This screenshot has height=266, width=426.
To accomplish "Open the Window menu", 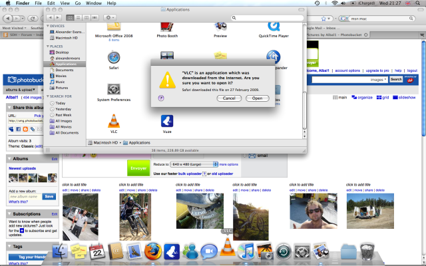I will pyautogui.click(x=94, y=3).
